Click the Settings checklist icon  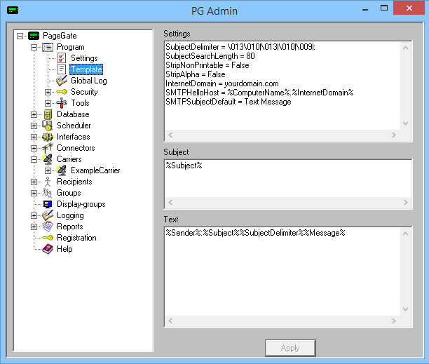(x=62, y=58)
